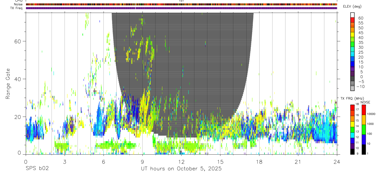Click the time axis tick label "21"
The width and height of the screenshot is (379, 175).
[x=298, y=162]
